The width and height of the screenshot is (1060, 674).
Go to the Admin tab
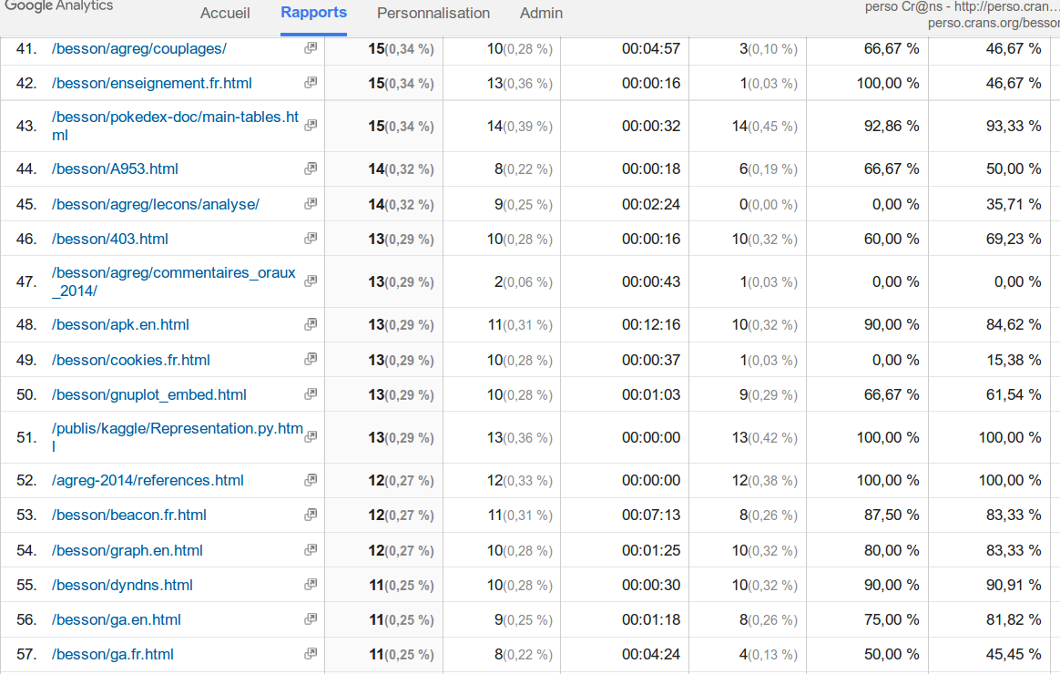tap(541, 14)
